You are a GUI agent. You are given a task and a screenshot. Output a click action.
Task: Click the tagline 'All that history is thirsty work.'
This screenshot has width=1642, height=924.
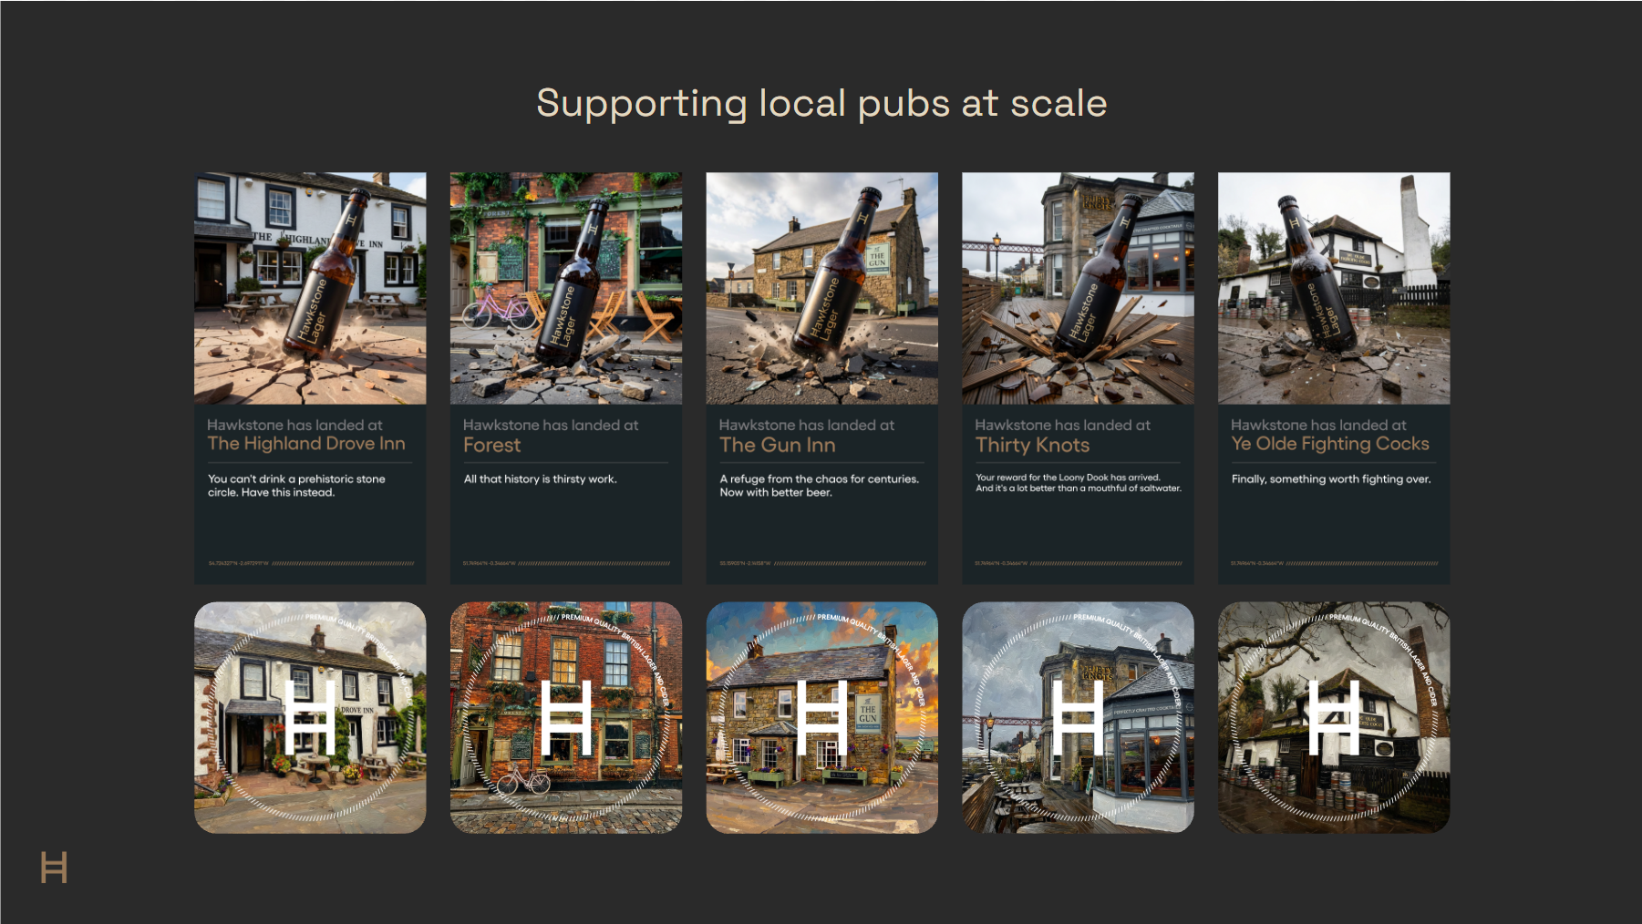541,479
